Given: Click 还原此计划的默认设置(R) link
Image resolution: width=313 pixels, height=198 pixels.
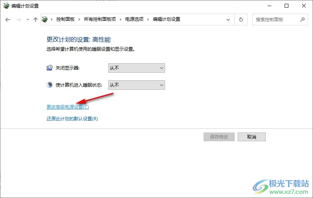Looking at the screenshot, I should pos(72,119).
